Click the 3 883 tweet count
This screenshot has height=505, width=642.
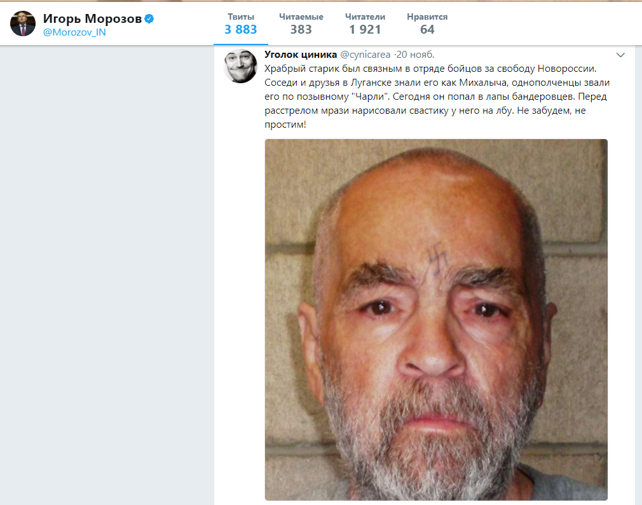tap(241, 29)
